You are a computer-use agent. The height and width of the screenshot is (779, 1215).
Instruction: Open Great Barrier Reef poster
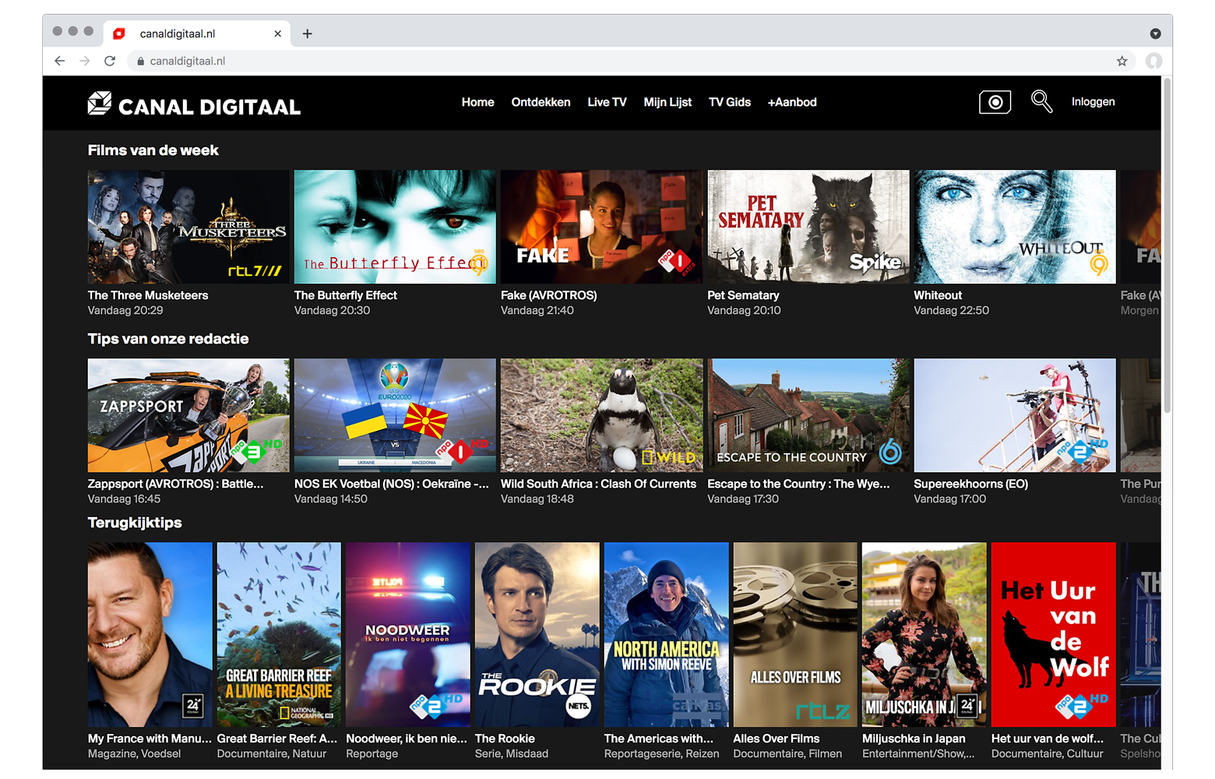[x=279, y=635]
